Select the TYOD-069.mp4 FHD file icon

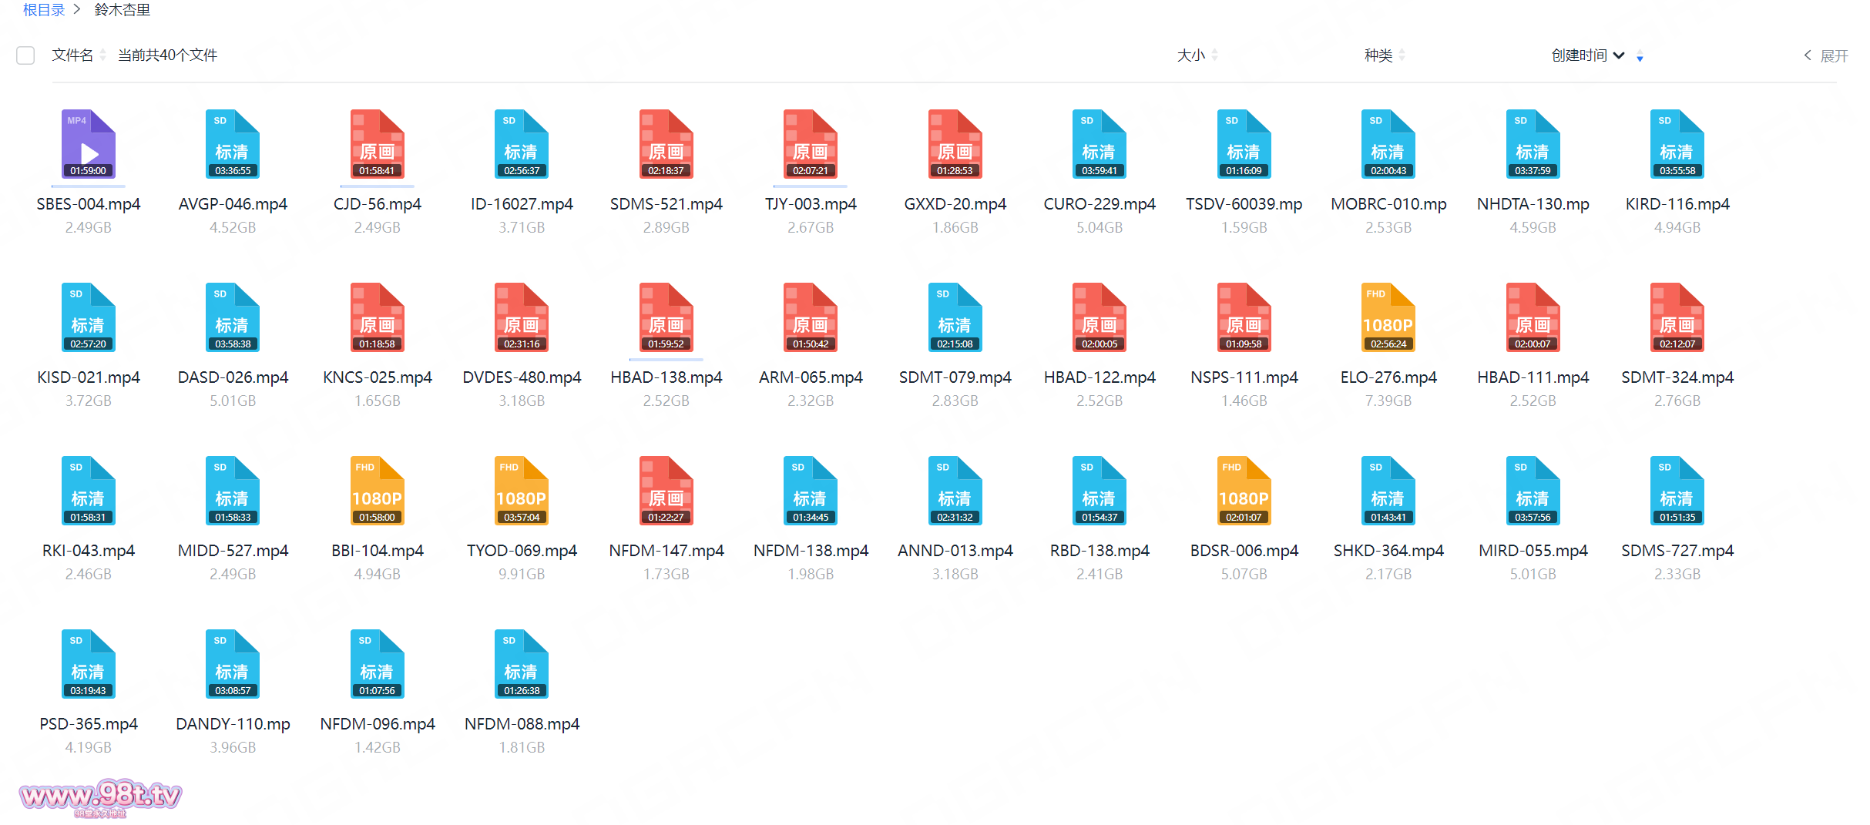(521, 491)
